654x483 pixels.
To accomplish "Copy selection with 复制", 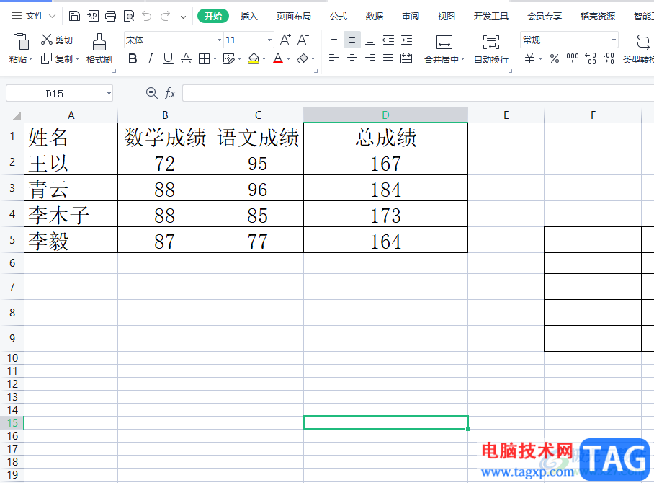I will click(x=57, y=59).
